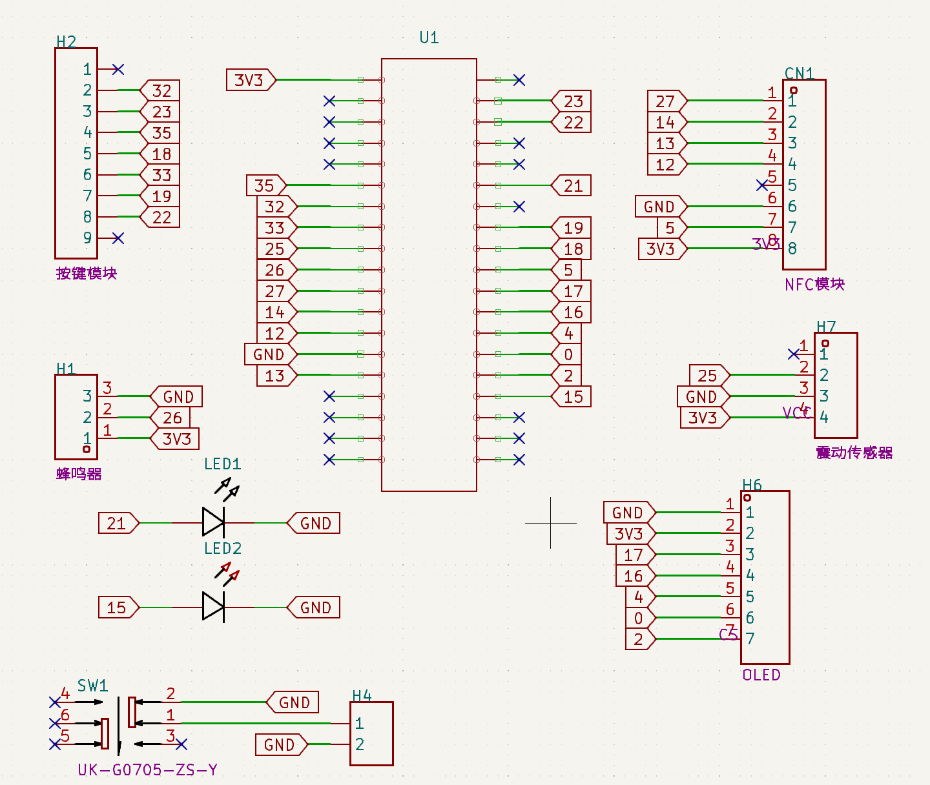The image size is (930, 785).
Task: Click the H4 reference designator
Action: point(362,695)
